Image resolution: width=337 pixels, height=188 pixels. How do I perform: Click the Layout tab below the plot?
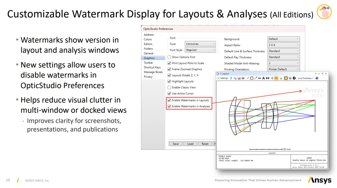(x=272, y=153)
